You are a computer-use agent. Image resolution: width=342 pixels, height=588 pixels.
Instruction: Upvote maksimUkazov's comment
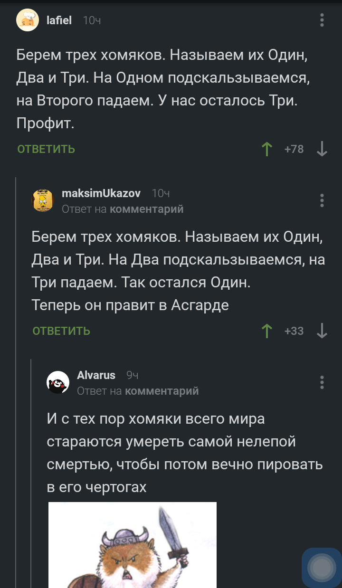[267, 331]
